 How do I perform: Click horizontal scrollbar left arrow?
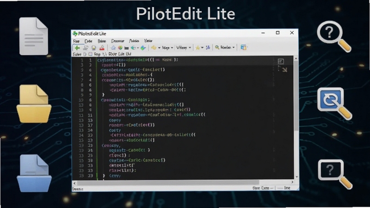pyautogui.click(x=74, y=183)
